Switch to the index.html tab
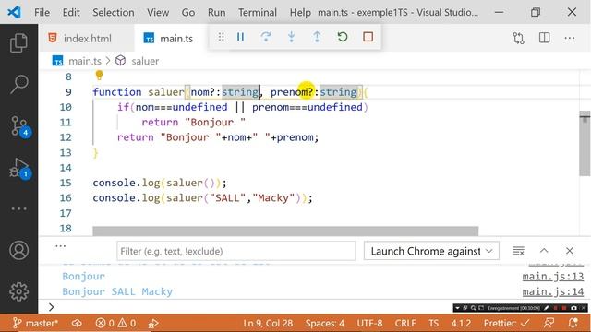 pos(87,39)
